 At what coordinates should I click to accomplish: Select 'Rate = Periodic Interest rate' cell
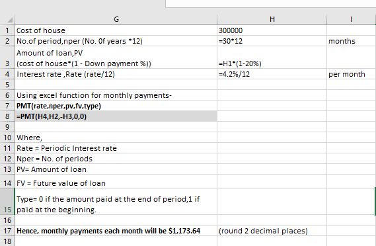[116, 148]
